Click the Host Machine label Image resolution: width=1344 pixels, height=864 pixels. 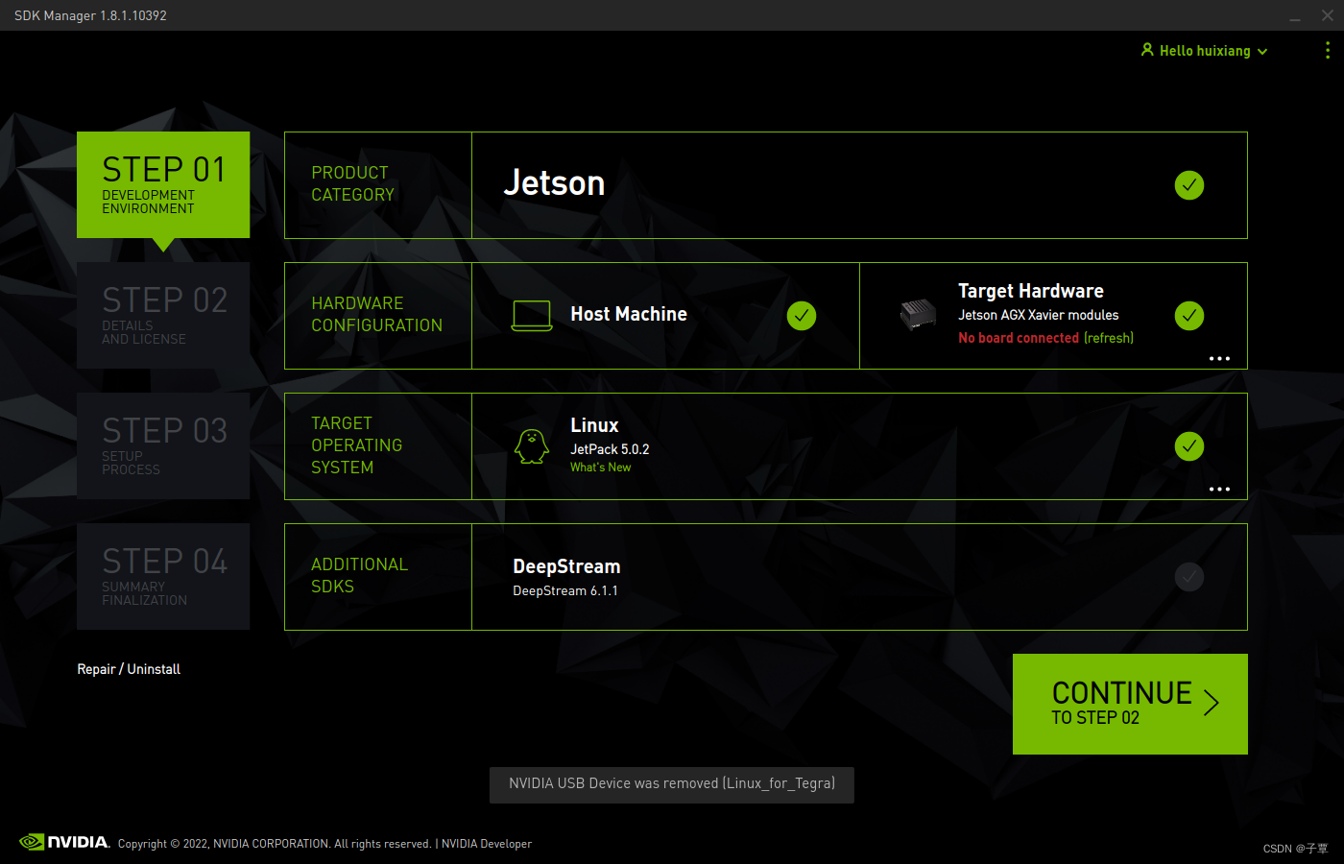pos(629,314)
